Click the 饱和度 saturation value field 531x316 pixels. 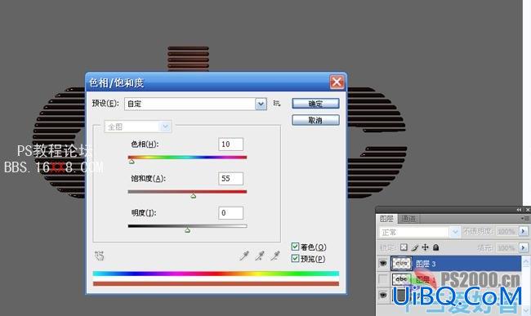(x=230, y=179)
